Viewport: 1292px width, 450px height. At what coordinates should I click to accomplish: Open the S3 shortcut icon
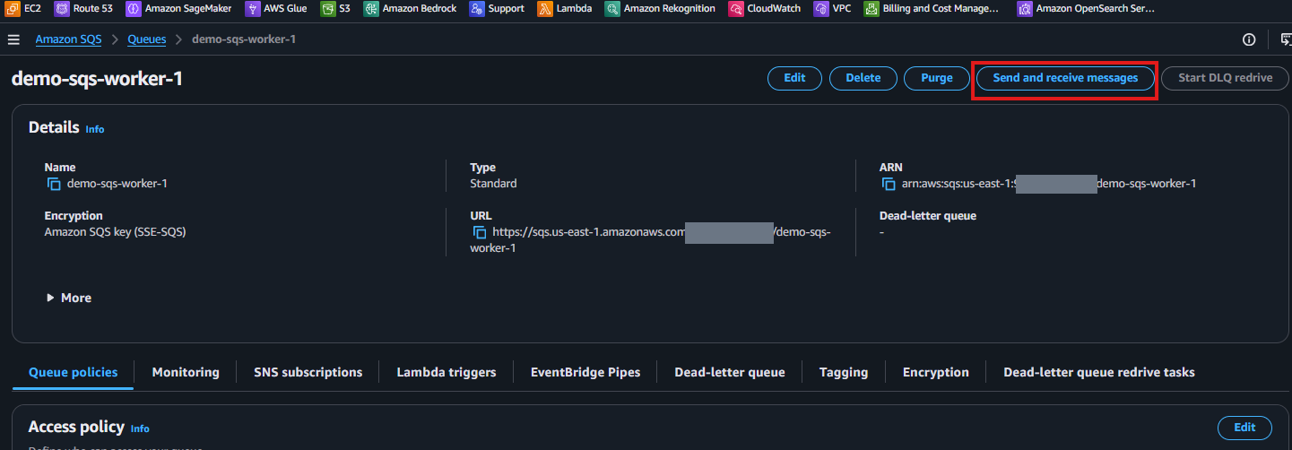[x=328, y=9]
